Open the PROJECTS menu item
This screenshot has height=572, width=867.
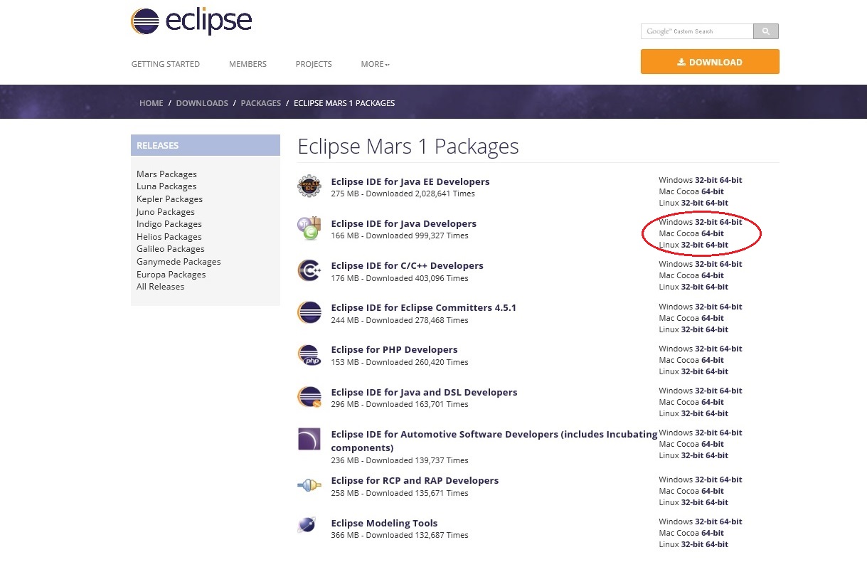click(314, 64)
